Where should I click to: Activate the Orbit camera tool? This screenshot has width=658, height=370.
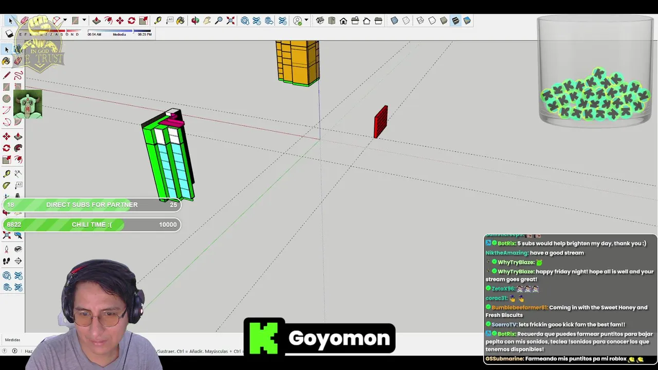tap(195, 21)
